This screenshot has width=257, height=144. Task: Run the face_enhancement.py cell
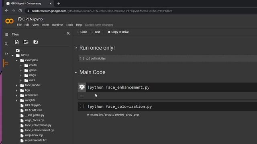[82, 87]
